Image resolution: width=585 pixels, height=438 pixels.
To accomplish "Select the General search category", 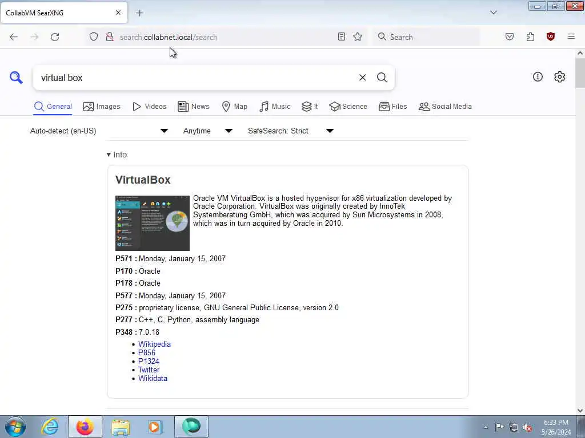I will pos(53,107).
